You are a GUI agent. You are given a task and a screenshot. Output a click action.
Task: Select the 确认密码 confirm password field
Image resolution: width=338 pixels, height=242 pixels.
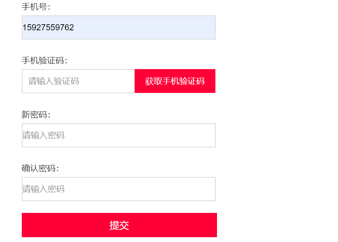pos(119,189)
